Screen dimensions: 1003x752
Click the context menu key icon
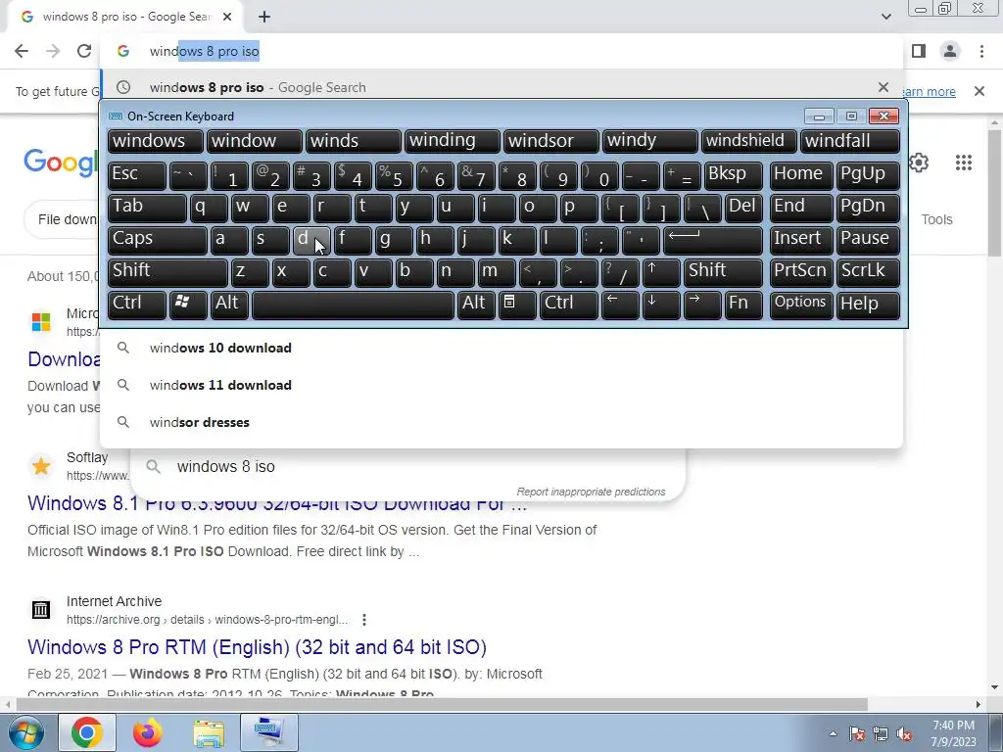[517, 305]
